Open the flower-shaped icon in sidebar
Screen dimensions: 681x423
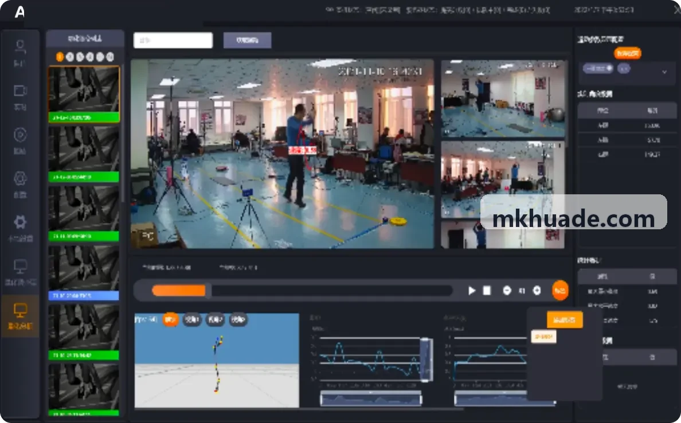[x=20, y=178]
